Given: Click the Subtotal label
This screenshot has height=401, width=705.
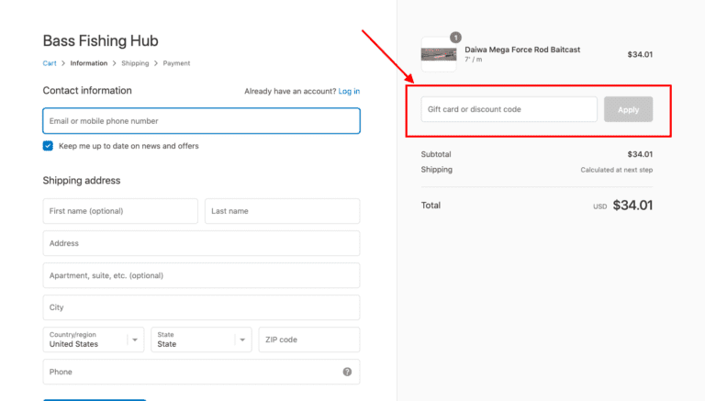Looking at the screenshot, I should click(436, 154).
